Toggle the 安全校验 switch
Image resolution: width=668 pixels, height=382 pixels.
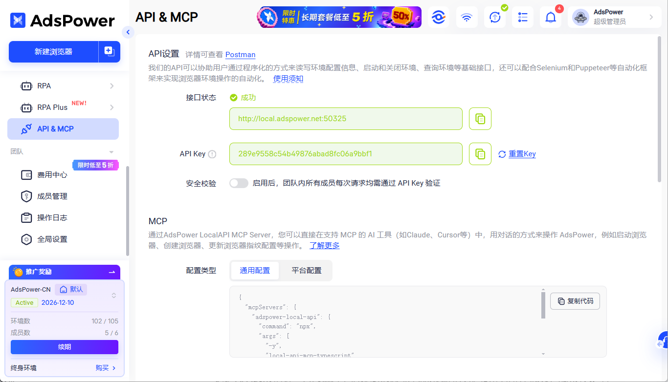[239, 183]
